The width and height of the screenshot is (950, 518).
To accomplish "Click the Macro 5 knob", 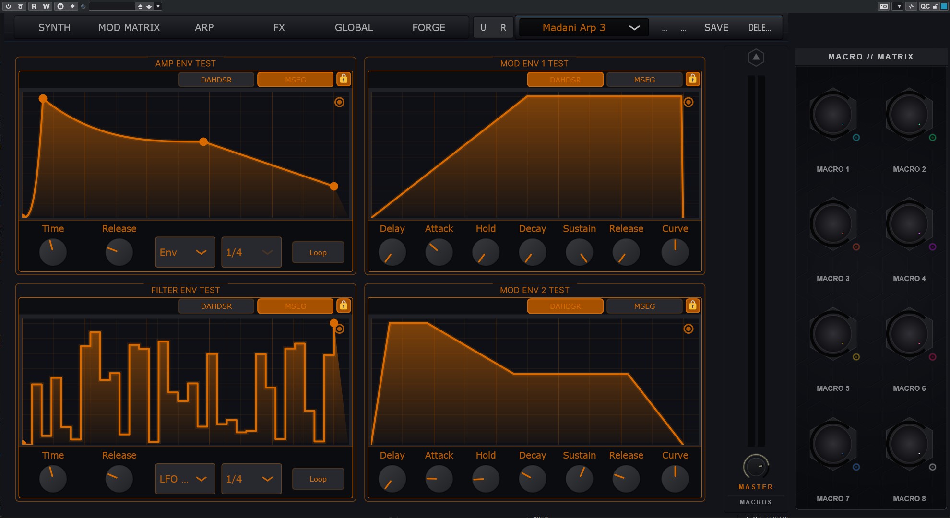I will (x=832, y=334).
